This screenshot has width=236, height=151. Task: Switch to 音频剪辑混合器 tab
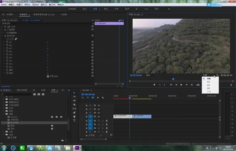tap(44, 15)
